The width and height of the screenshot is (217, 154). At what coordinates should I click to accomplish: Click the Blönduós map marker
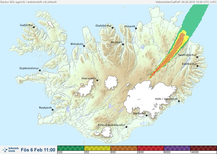[84, 46]
